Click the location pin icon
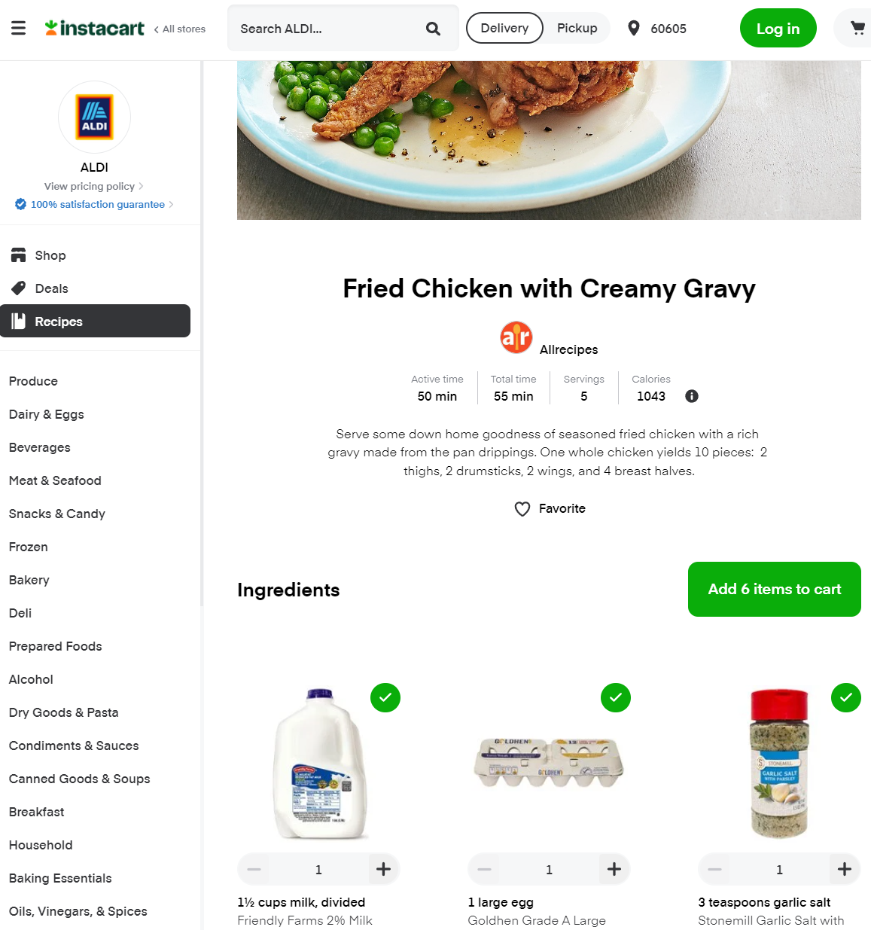 coord(634,29)
